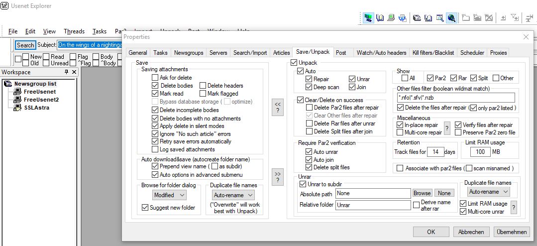This screenshot has width=537, height=246.
Task: Open the Kill filters/Blacklist tab
Action: (x=433, y=53)
